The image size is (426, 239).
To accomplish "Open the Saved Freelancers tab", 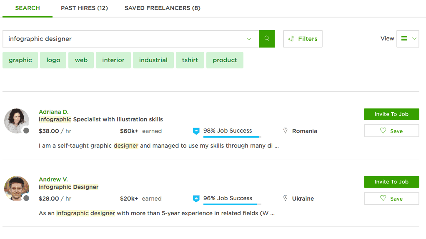I will 163,8.
